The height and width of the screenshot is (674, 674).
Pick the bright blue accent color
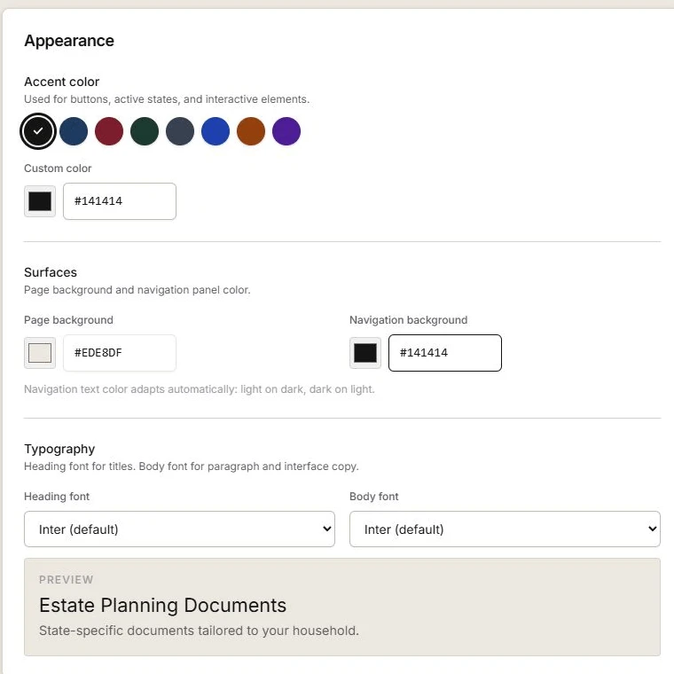click(x=216, y=131)
